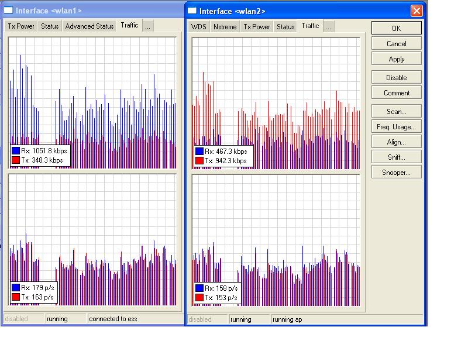The width and height of the screenshot is (468, 351).
Task: Click 'running' status field in wlan1
Action: pyautogui.click(x=66, y=319)
